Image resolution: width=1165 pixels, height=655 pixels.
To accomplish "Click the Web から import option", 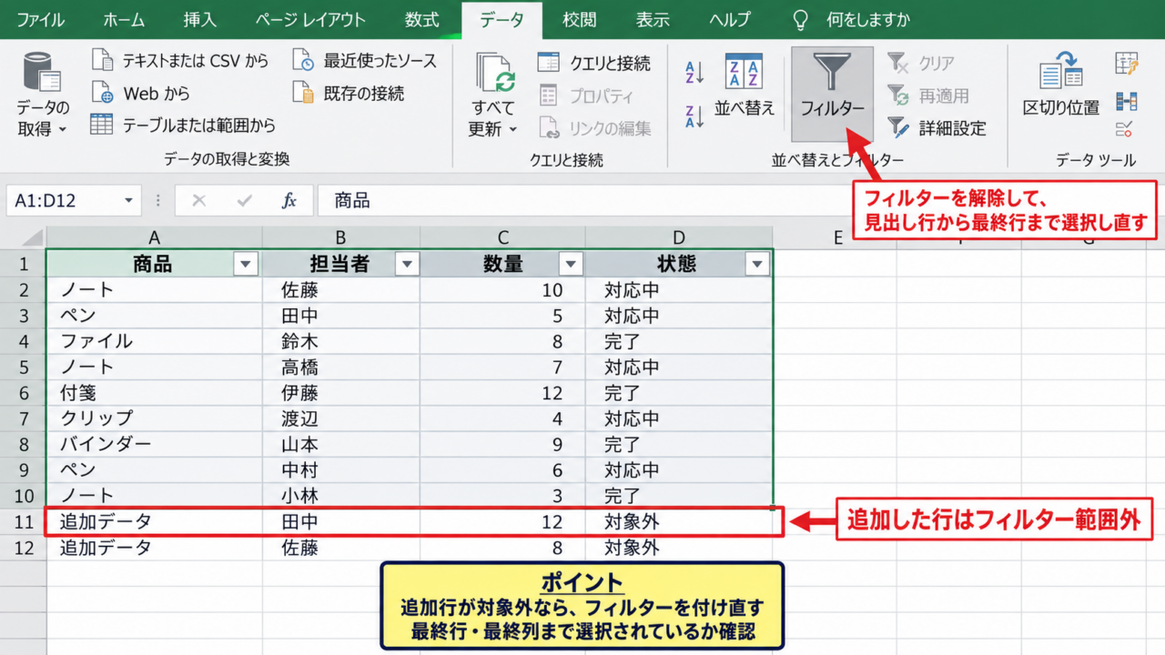I will (x=141, y=93).
